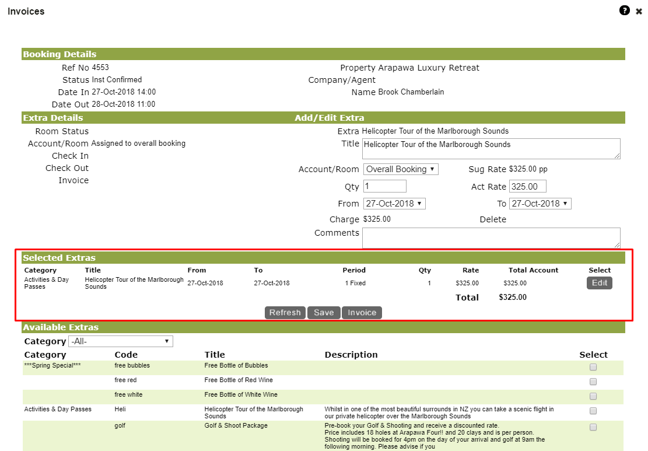Viewport: 648px width, 451px height.
Task: Tick the Free Bottle of White Wine checkbox
Action: [x=593, y=396]
